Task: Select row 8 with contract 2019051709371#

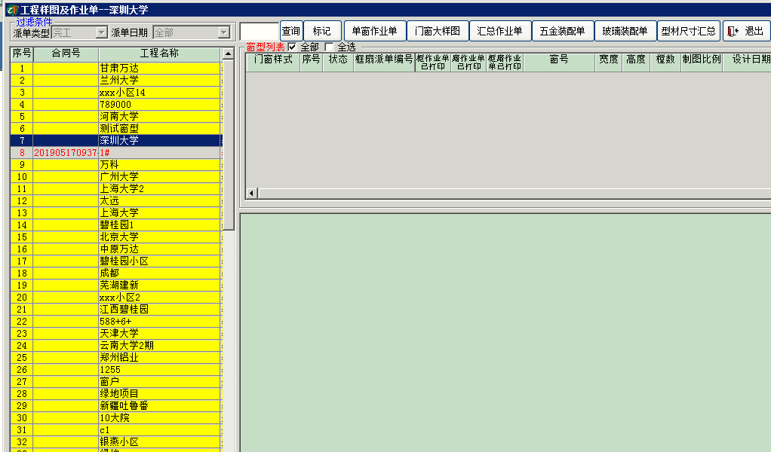Action: point(113,152)
